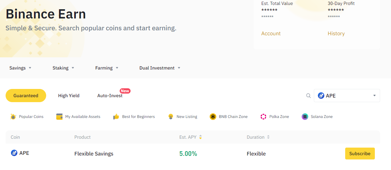The image size is (391, 170).
Task: Click the APE coin logo in table row
Action: [x=14, y=153]
